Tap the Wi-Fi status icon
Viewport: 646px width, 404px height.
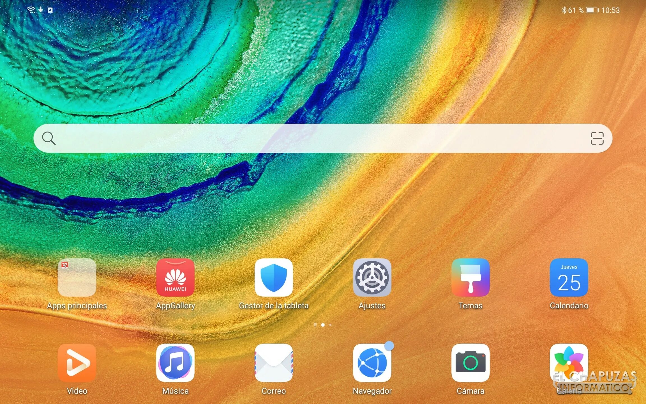click(31, 10)
